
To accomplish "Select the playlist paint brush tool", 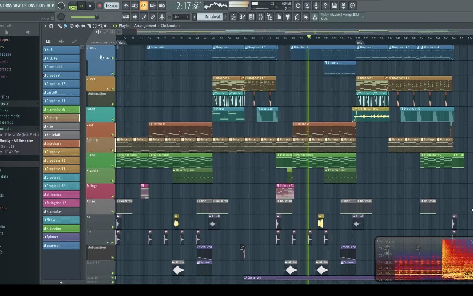I will pos(66,26).
